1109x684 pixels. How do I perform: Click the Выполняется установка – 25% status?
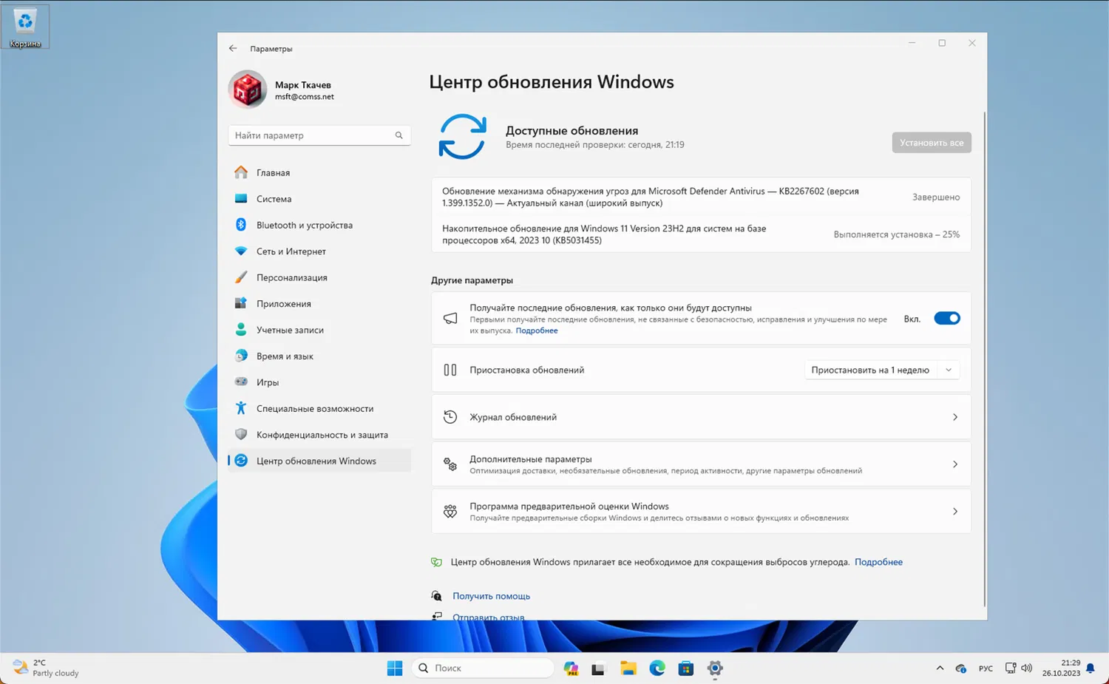[x=897, y=234]
